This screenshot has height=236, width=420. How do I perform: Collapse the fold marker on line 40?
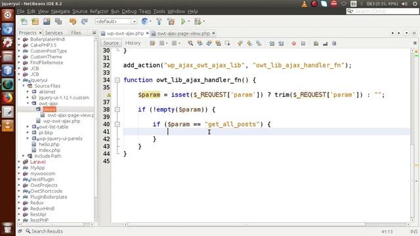117,124
